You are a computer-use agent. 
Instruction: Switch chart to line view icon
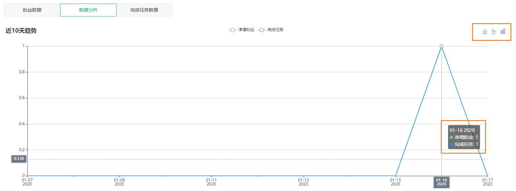[494, 31]
